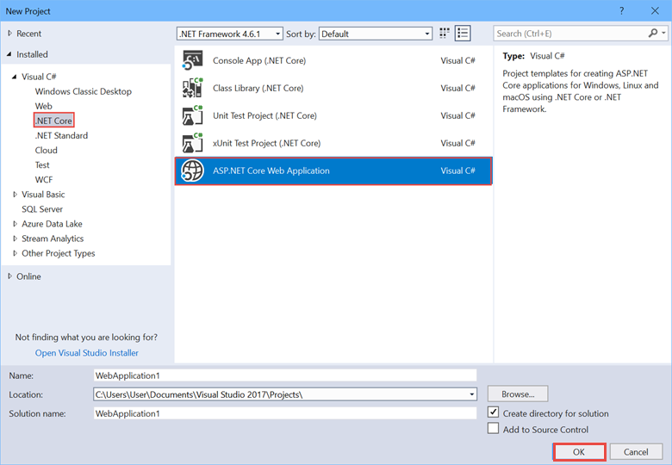Select Class Library (.NET Core) name text
The image size is (672, 465).
[x=258, y=88]
